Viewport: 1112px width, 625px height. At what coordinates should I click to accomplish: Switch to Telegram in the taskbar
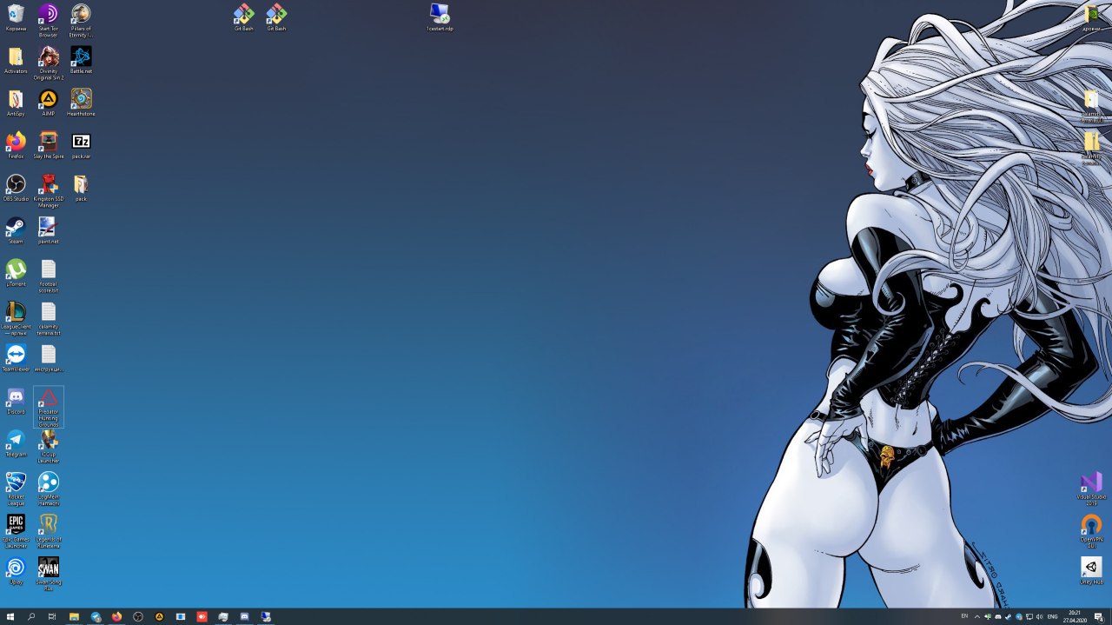96,616
